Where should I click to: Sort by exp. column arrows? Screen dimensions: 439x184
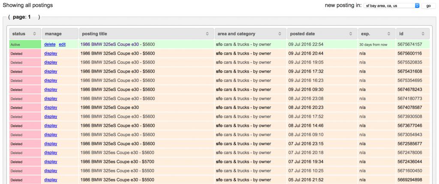coord(389,34)
